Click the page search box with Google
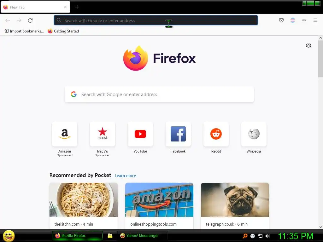Viewport: 323px width, 242px height. tap(159, 95)
